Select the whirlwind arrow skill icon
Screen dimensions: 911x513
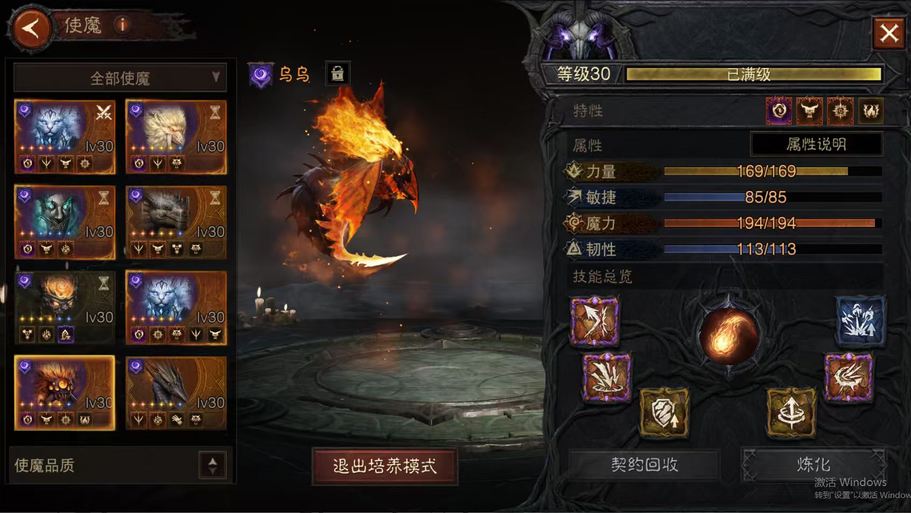791,413
